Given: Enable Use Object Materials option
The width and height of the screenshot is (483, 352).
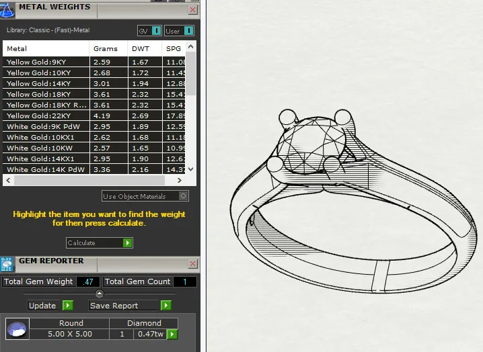Looking at the screenshot, I should pos(183,196).
